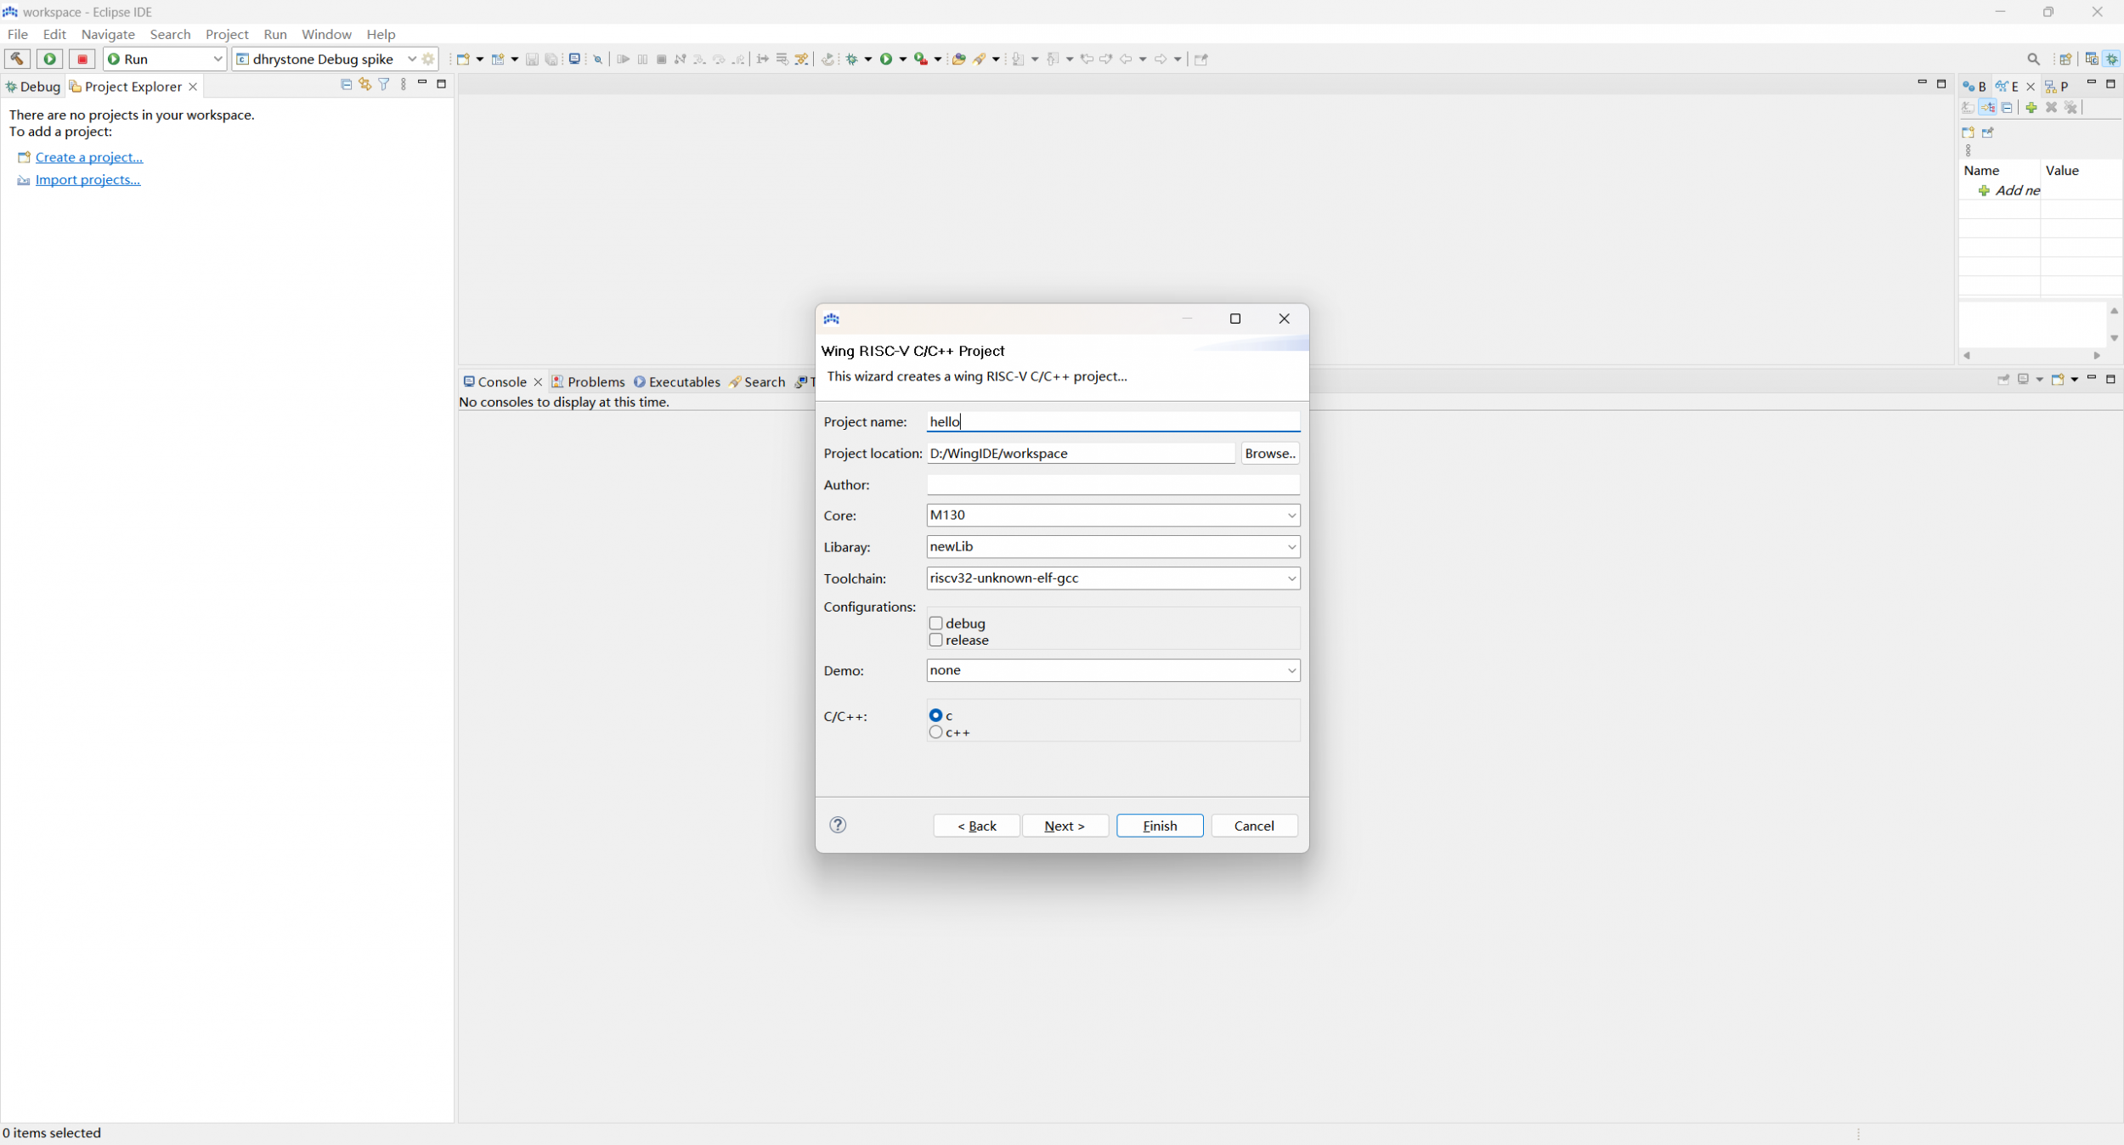This screenshot has width=2124, height=1145.
Task: Click into the Author text field
Action: [1112, 484]
